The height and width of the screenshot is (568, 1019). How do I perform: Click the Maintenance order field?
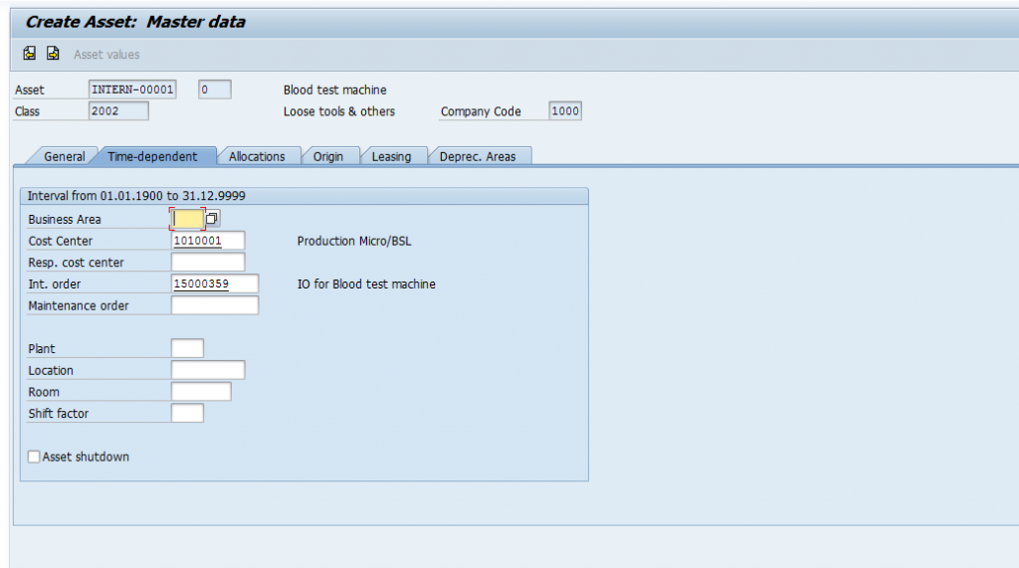click(x=215, y=305)
